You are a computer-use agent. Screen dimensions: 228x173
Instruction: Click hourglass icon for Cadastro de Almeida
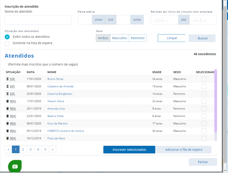pos(7,86)
